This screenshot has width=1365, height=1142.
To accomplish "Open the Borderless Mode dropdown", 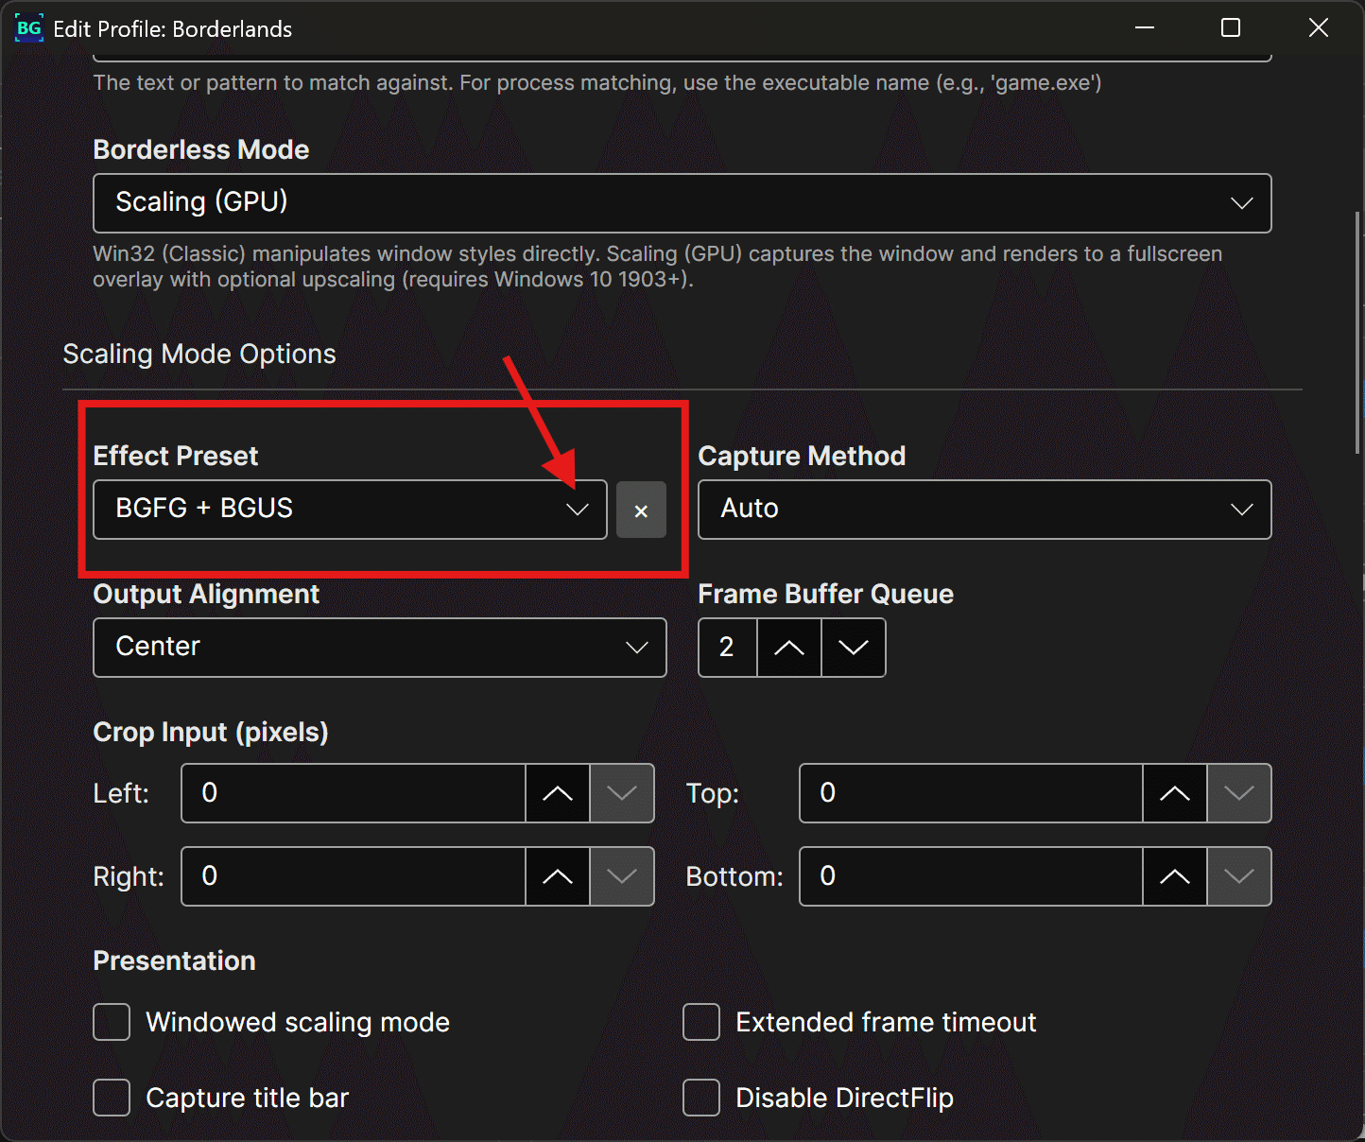I will (682, 202).
